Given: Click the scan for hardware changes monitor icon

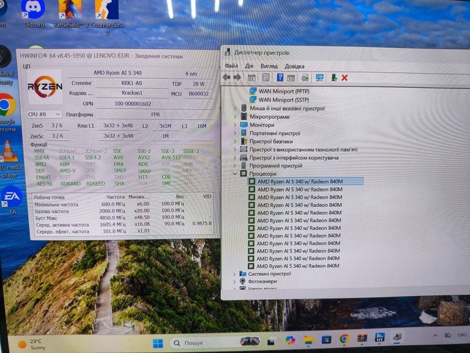Looking at the screenshot, I should [x=319, y=78].
